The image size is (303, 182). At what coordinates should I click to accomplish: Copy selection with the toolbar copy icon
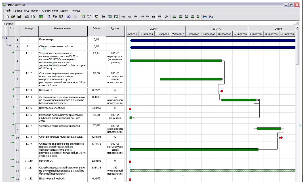point(55,17)
